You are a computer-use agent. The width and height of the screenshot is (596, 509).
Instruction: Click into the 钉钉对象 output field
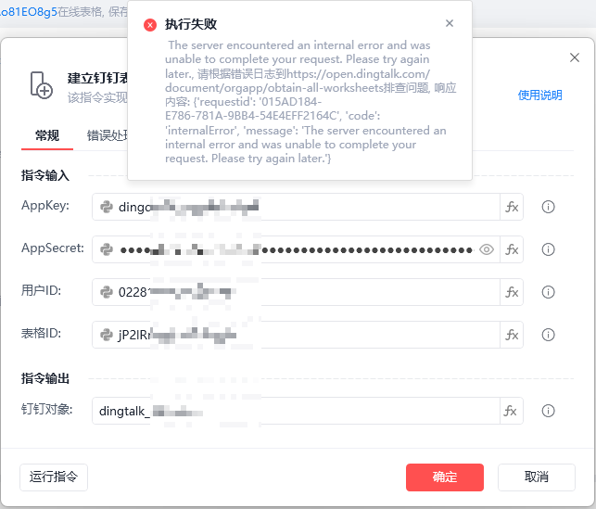click(296, 411)
